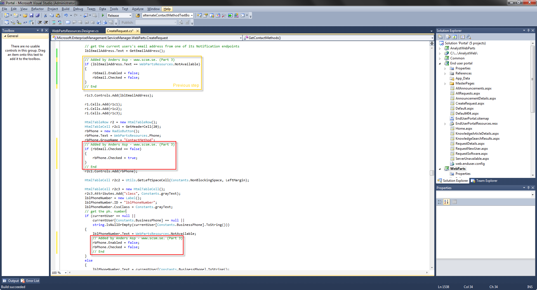Open the Properties Window toolbar icon
The height and width of the screenshot is (290, 537).
(205, 15)
